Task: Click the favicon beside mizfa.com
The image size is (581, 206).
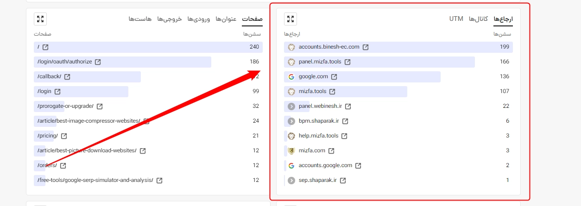Action: [291, 151]
